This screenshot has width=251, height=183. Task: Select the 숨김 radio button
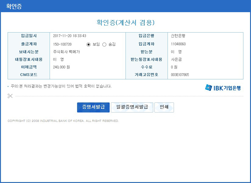104,44
